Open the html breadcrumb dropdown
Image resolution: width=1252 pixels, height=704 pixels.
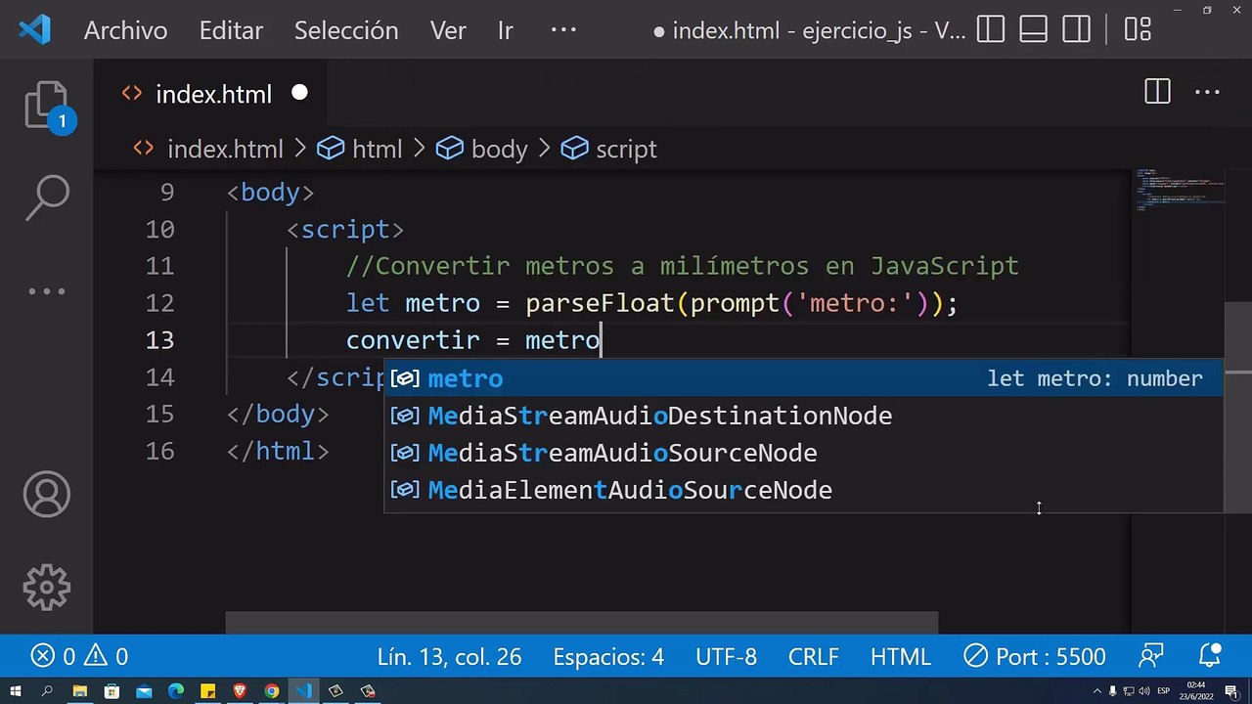click(377, 150)
